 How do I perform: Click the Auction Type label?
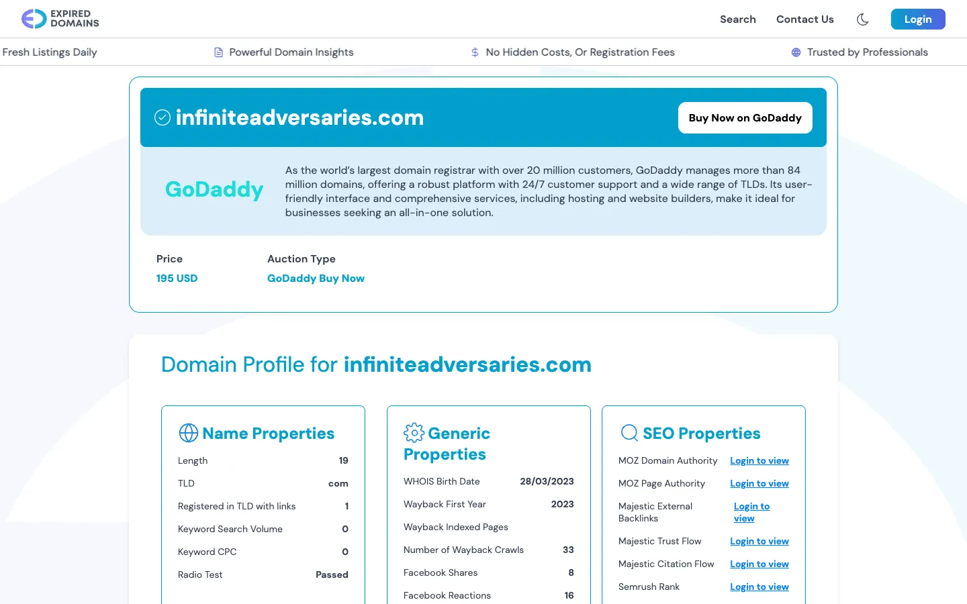[x=302, y=259]
